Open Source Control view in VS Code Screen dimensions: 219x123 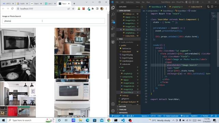click(113, 21)
